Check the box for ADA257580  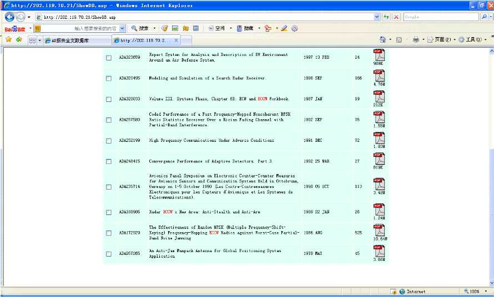pyautogui.click(x=109, y=120)
